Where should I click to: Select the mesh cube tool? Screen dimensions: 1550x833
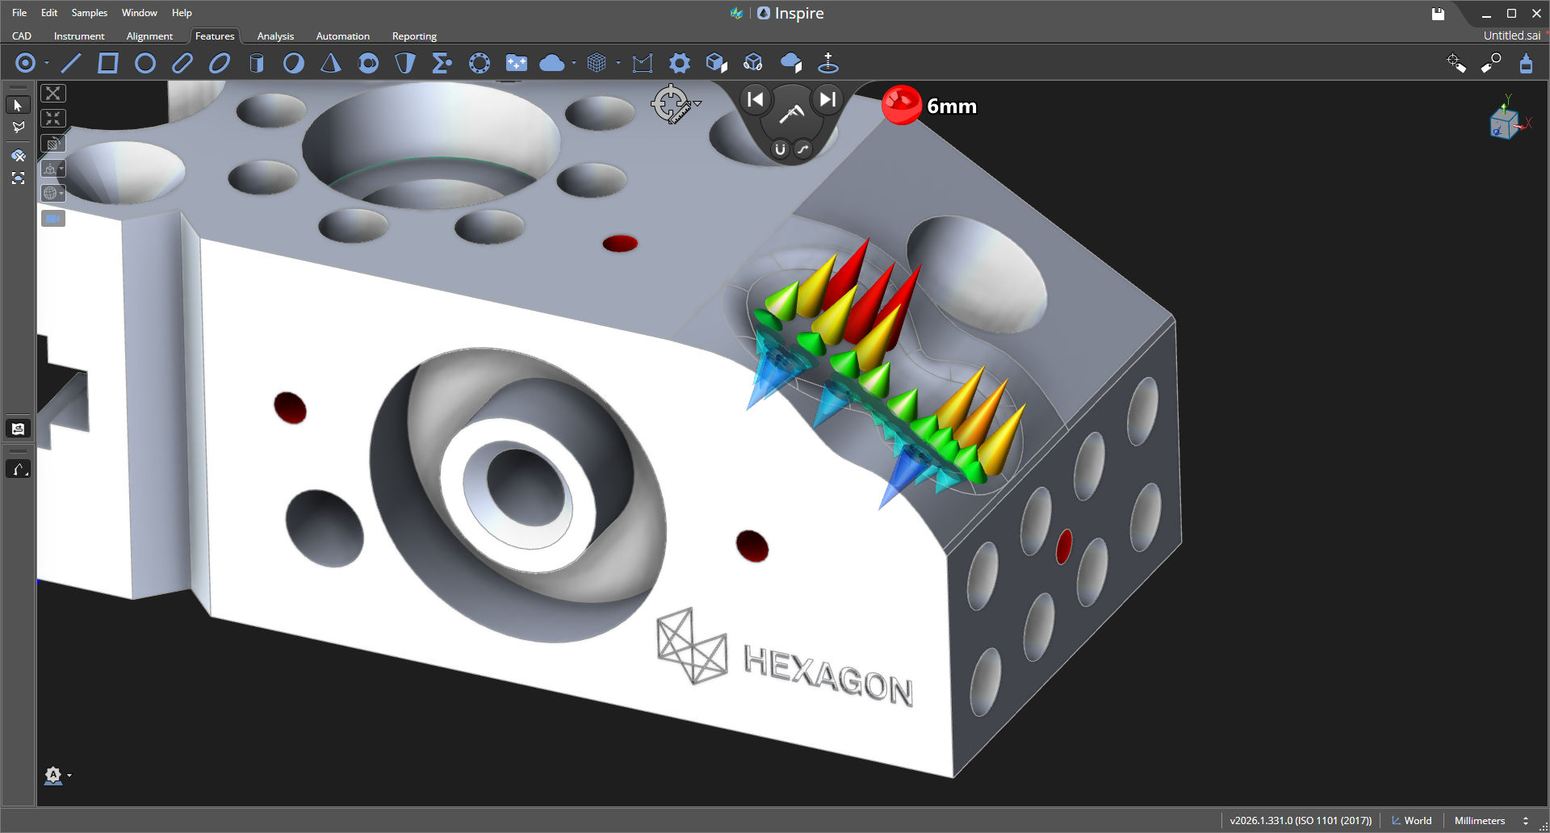click(597, 63)
